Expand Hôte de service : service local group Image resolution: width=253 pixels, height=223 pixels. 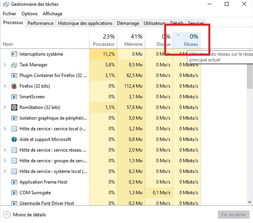coord(5,129)
